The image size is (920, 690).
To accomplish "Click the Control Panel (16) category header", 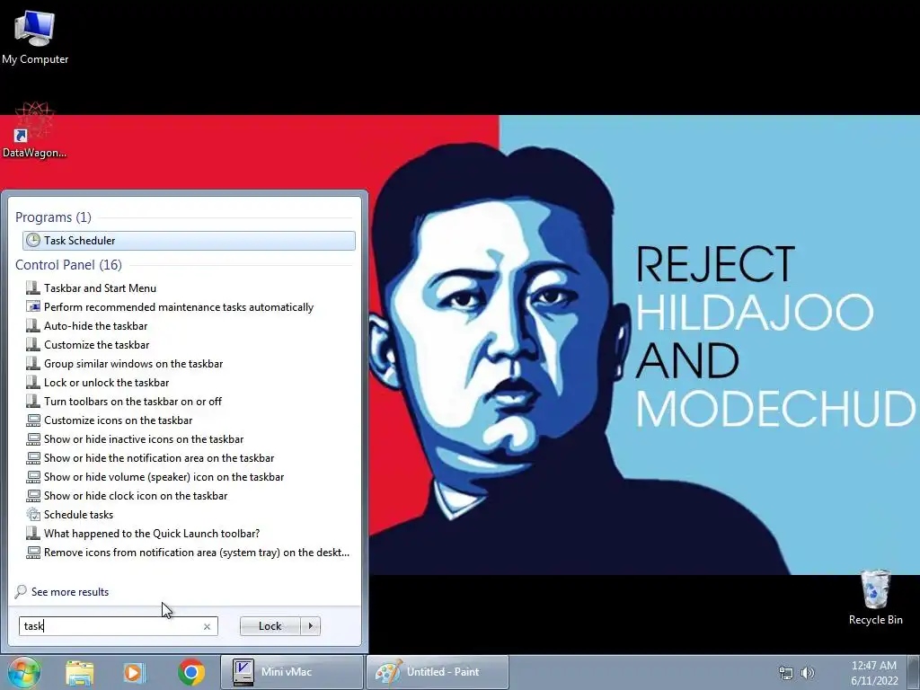I will click(68, 265).
